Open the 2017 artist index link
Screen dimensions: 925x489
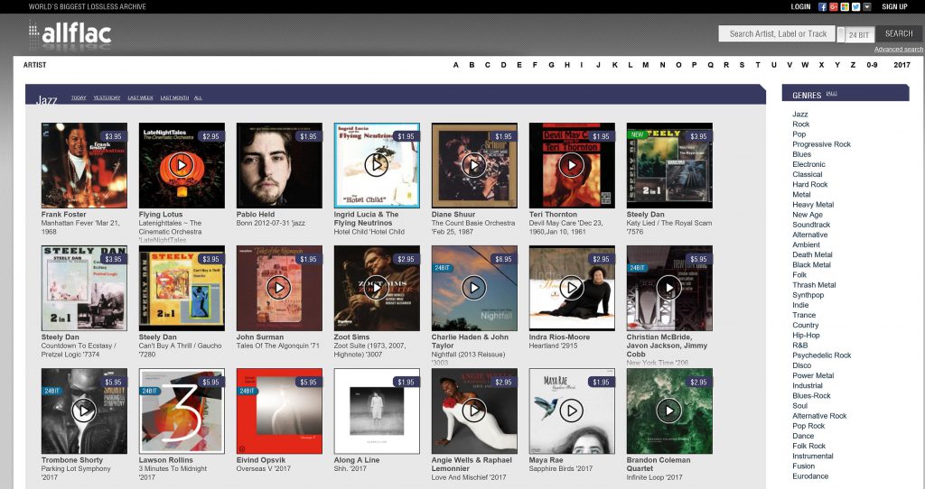pos(902,65)
